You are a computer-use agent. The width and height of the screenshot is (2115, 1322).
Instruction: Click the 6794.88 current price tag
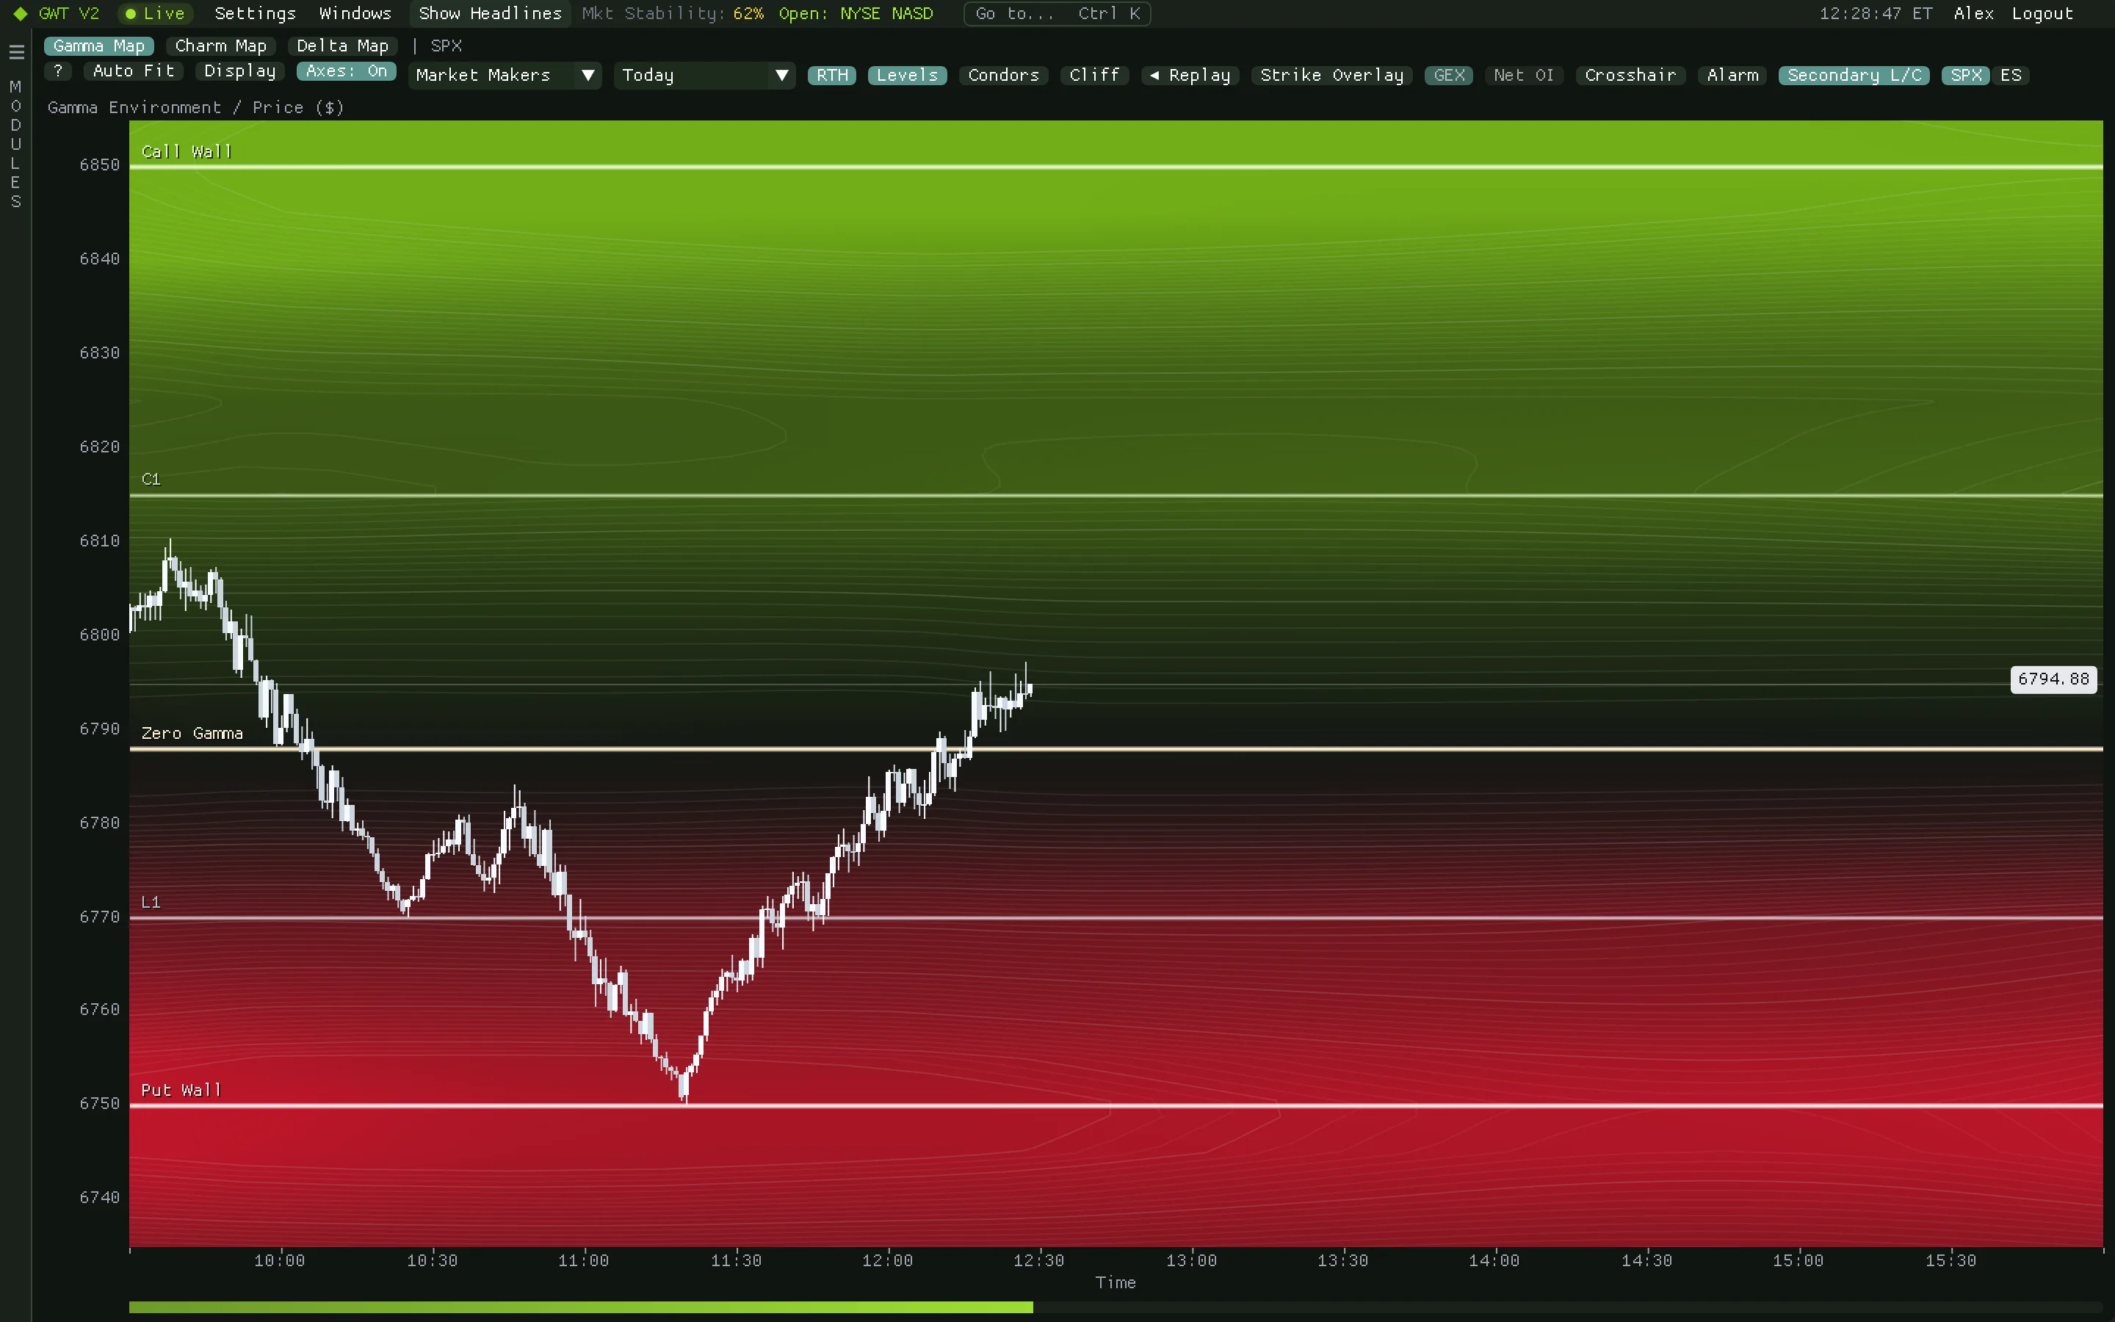point(2053,679)
